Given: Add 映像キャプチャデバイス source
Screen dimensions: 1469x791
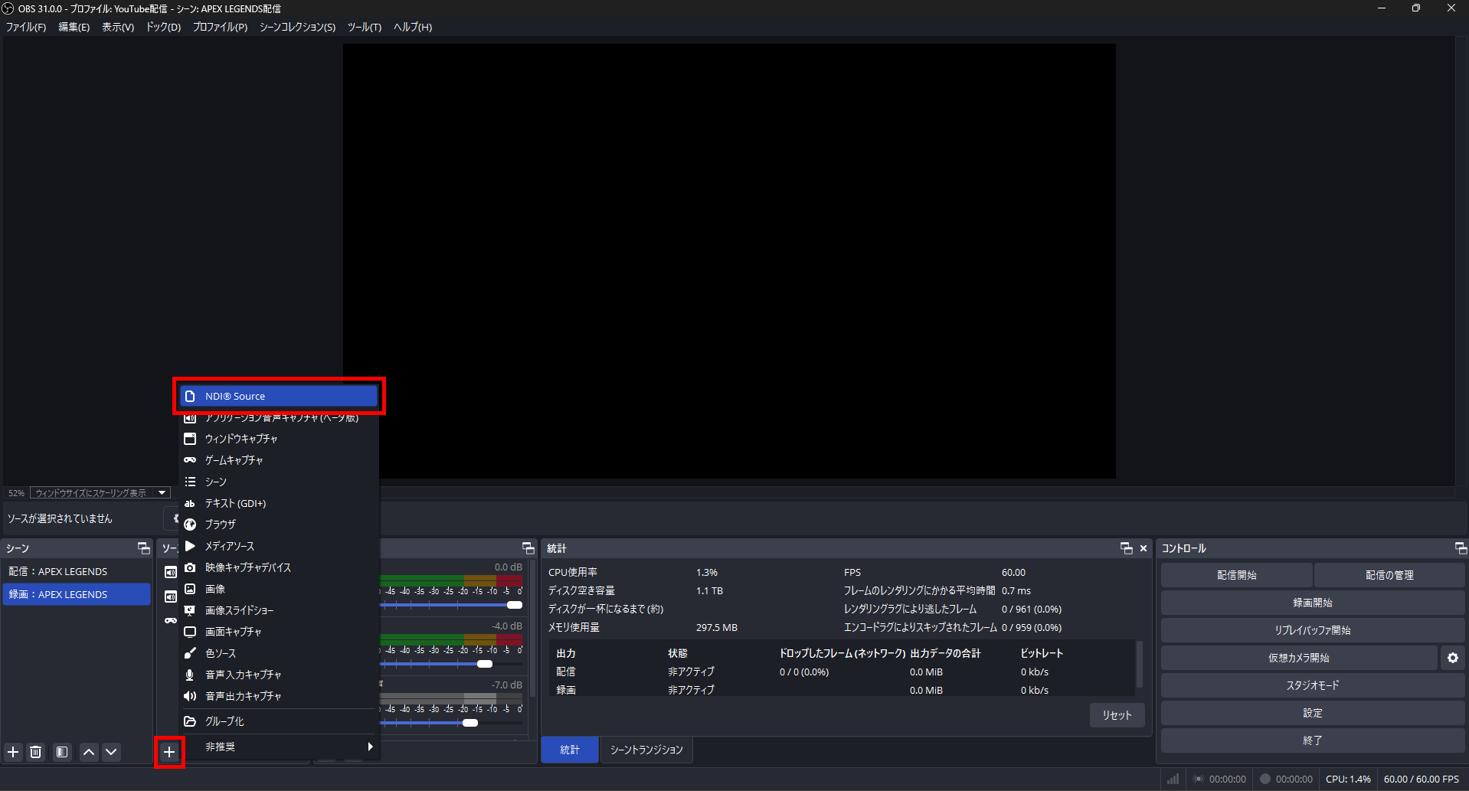Looking at the screenshot, I should (279, 567).
